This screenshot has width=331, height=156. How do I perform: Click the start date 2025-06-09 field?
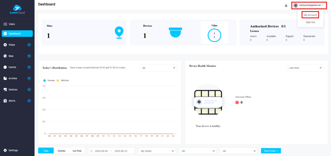(x=102, y=151)
